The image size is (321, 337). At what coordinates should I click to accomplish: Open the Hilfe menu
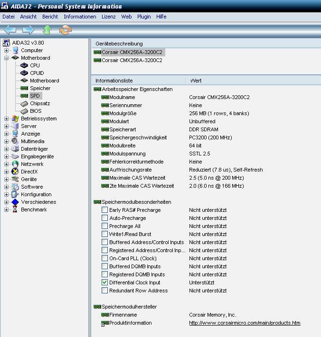161,17
